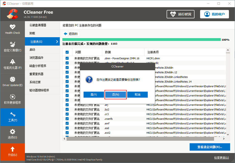Open 云硬盘清理器 in tools menu

pyautogui.click(x=42, y=25)
